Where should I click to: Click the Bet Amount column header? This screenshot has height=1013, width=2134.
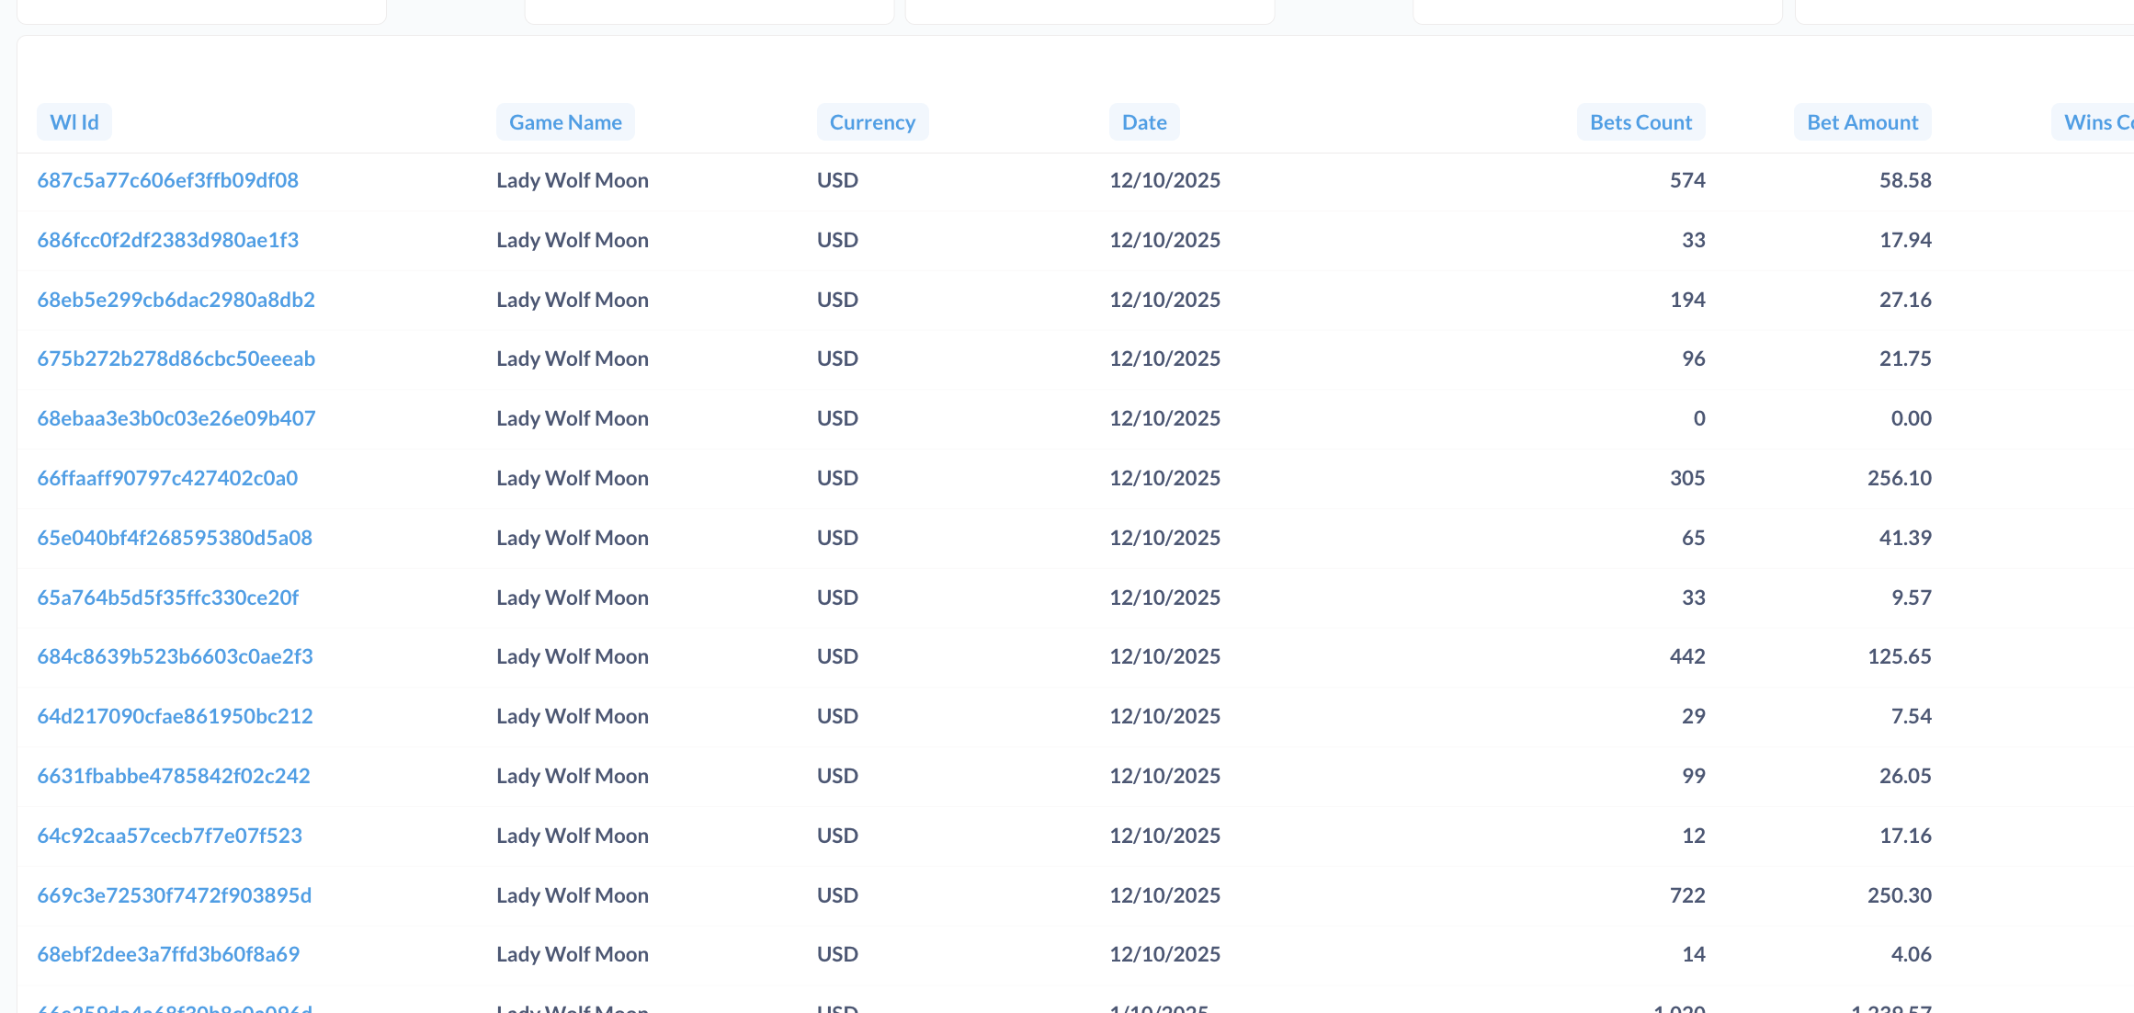click(1862, 122)
